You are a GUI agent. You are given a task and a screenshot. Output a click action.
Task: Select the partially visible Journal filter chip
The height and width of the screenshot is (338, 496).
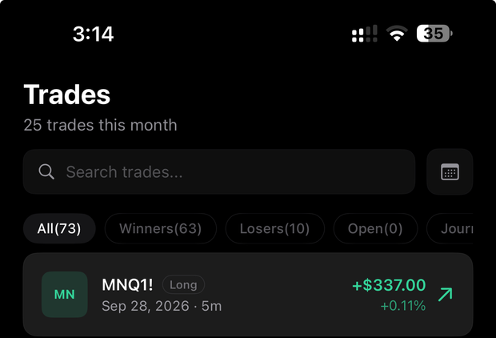coord(450,228)
